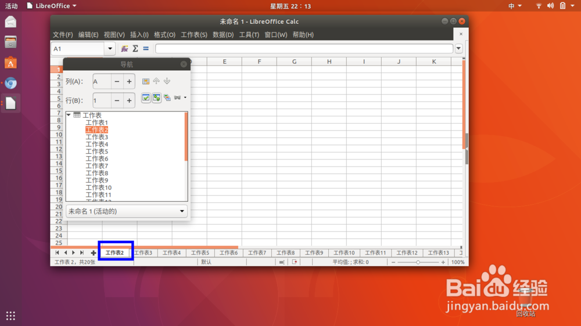581x326 pixels.
Task: Open the Drag Mode dropdown in Navigator
Action: (x=180, y=97)
